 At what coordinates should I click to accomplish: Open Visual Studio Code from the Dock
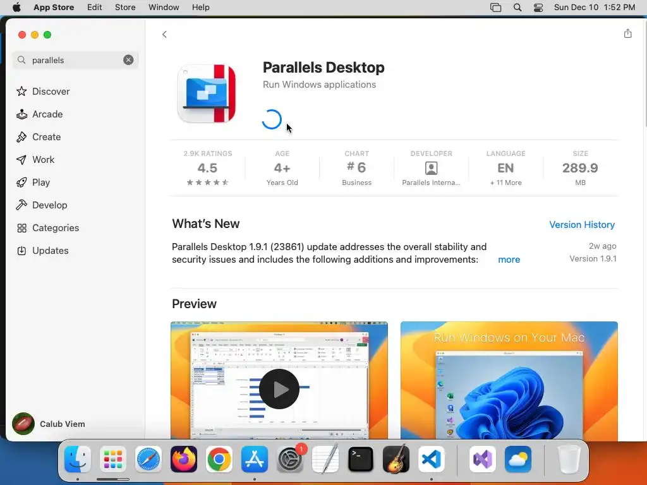click(432, 459)
